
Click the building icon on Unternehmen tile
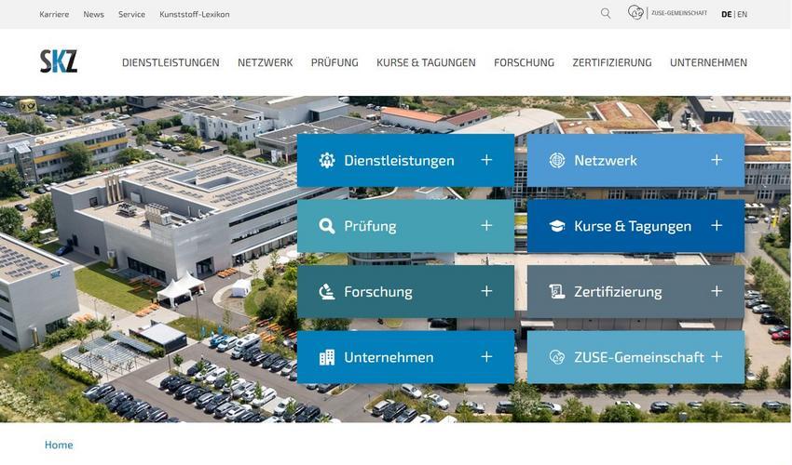327,357
